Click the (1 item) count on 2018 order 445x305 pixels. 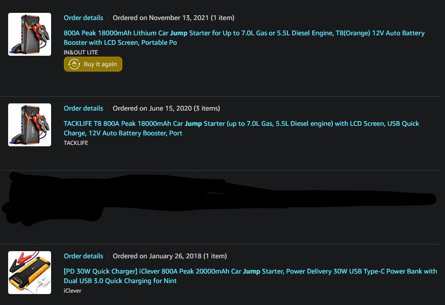click(x=215, y=256)
